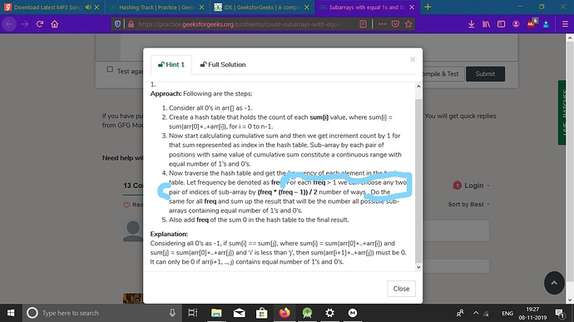Open page actions three-dot menu

click(x=382, y=24)
